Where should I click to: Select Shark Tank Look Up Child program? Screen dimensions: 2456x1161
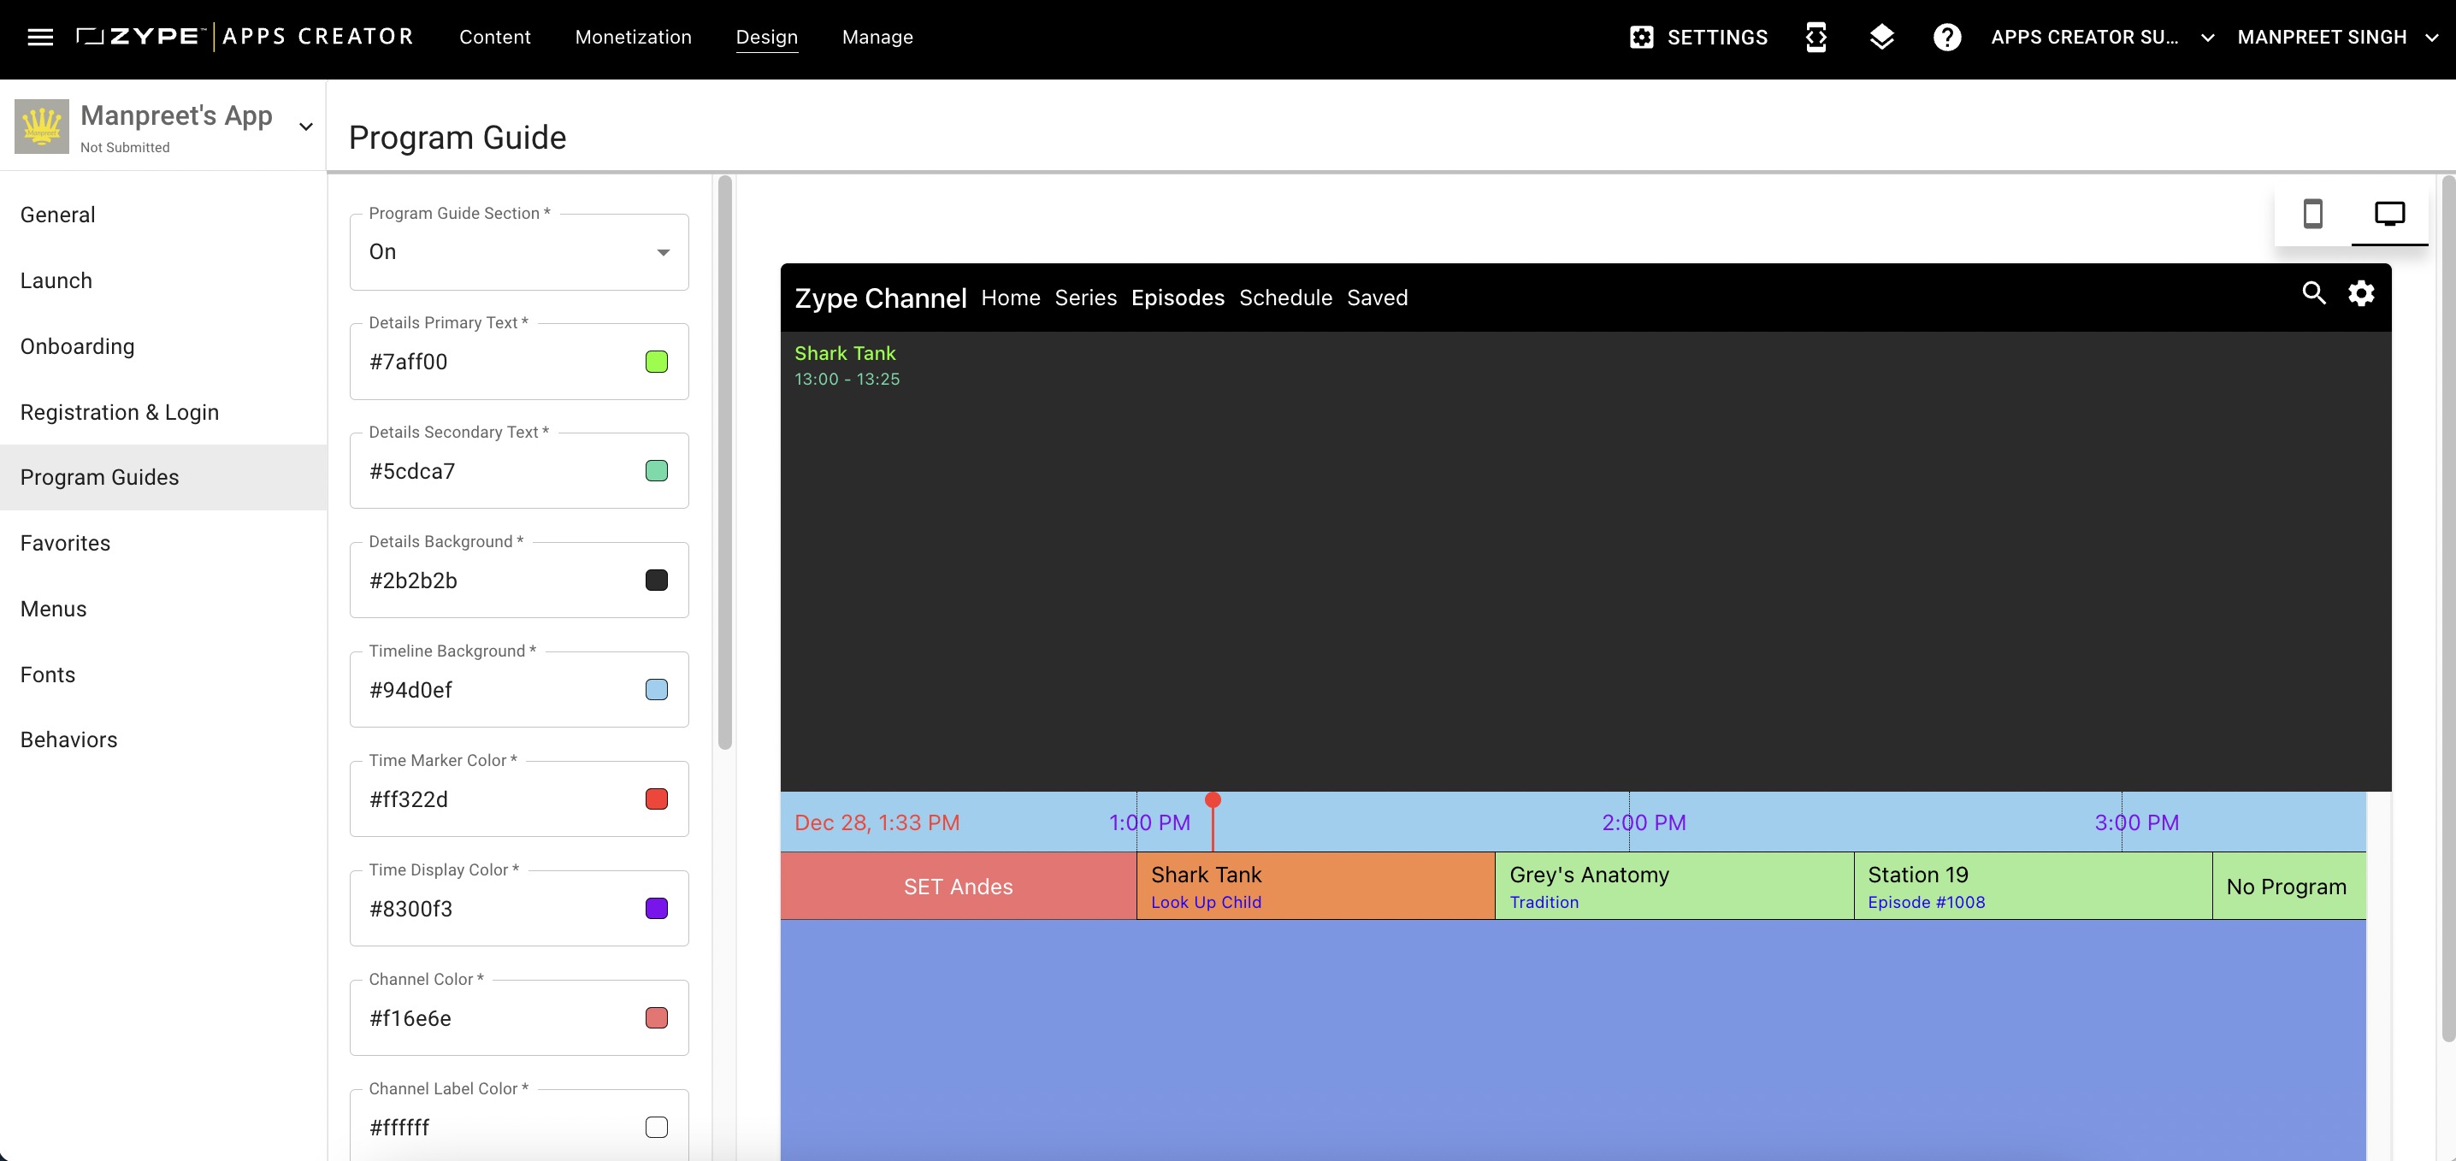(x=1316, y=886)
